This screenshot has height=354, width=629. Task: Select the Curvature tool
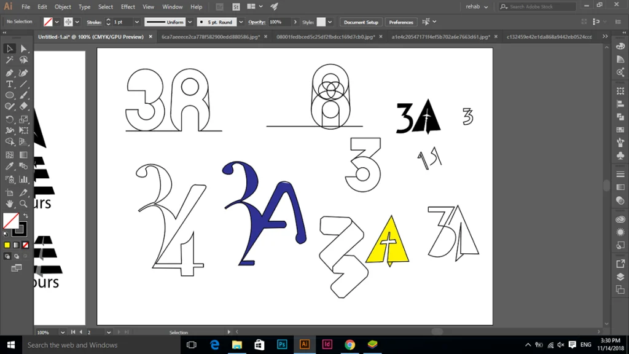tap(23, 73)
